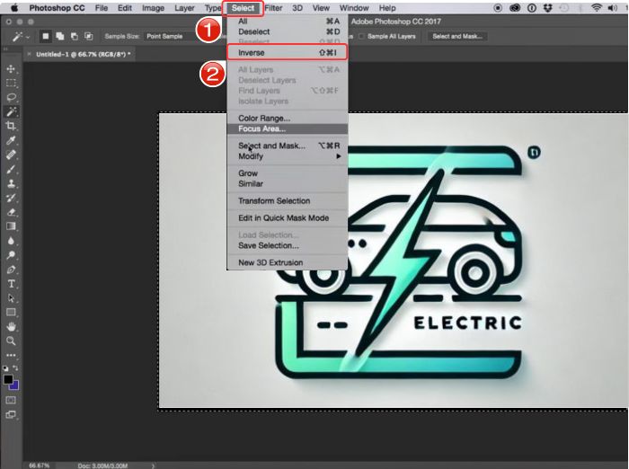Screen dimensions: 629x469
Task: Select the Pen tool
Action: click(x=11, y=270)
